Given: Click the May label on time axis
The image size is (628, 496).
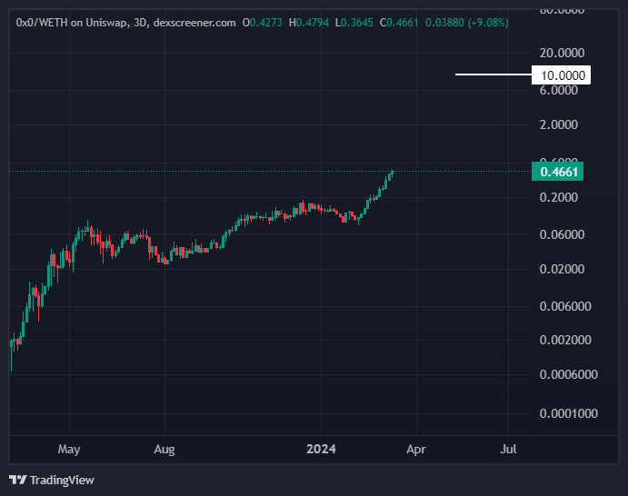Looking at the screenshot, I should click(x=69, y=449).
